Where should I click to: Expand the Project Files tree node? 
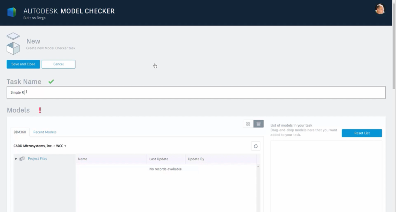pos(16,159)
